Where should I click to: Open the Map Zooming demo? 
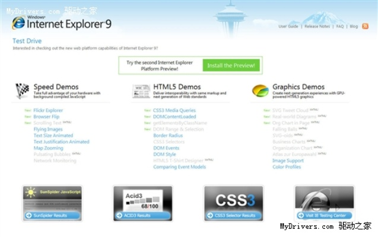[x=48, y=148]
